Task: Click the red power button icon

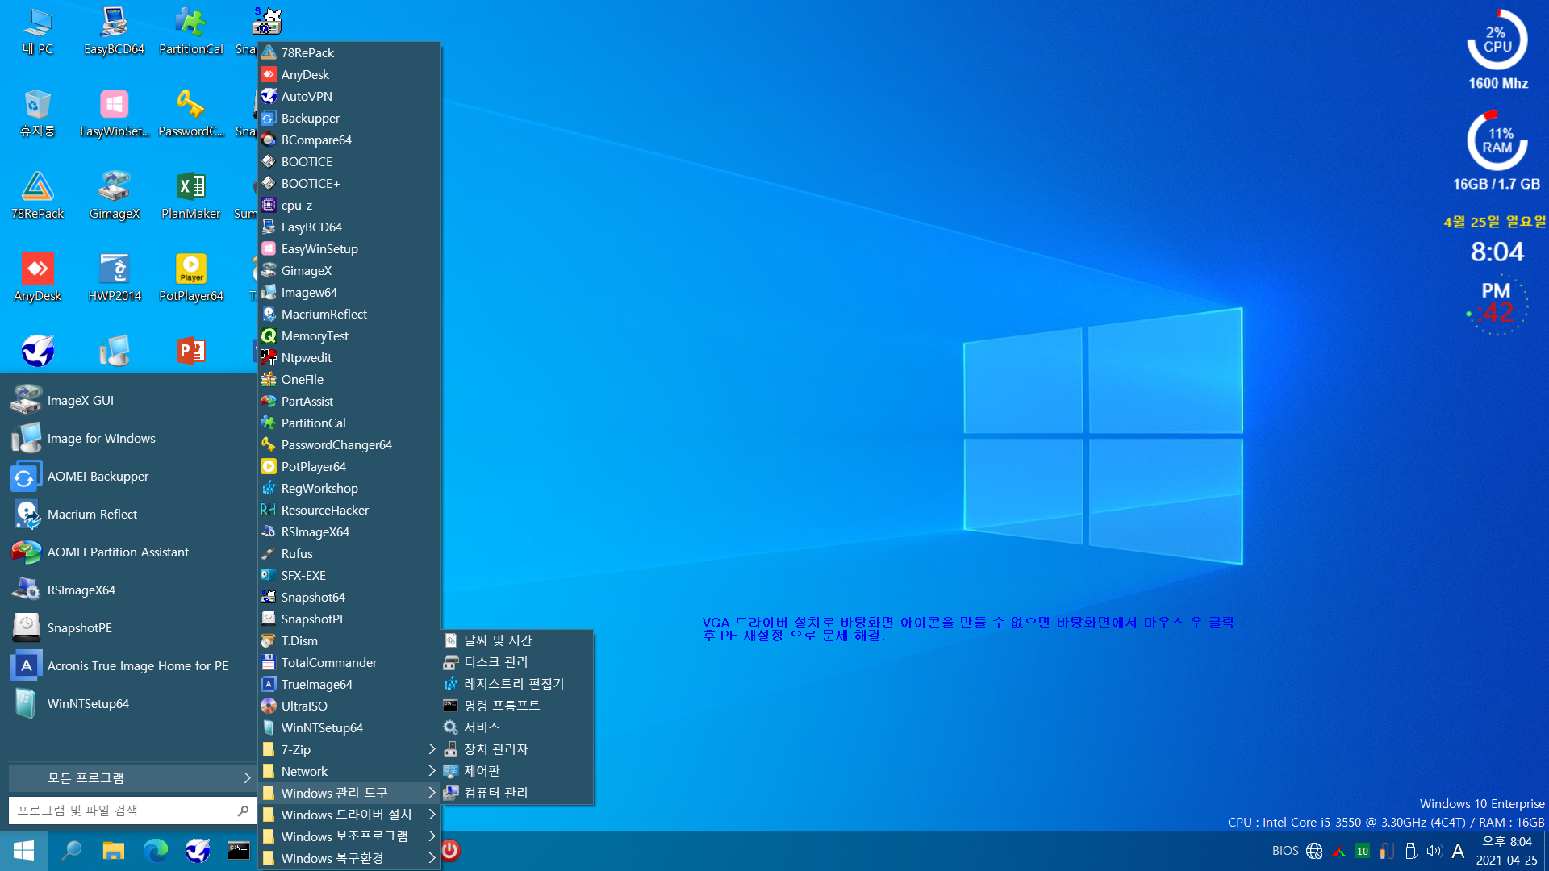Action: (x=450, y=851)
